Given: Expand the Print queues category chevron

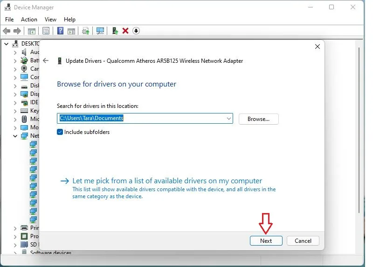Looking at the screenshot, I should click(x=15, y=228).
